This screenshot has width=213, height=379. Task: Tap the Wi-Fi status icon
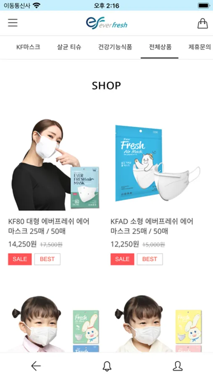(x=37, y=5)
